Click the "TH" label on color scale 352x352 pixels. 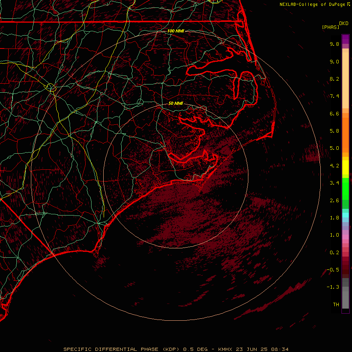(336, 305)
